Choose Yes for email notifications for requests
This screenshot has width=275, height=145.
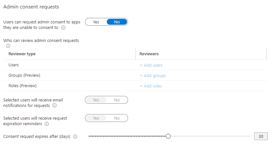[x=96, y=100]
